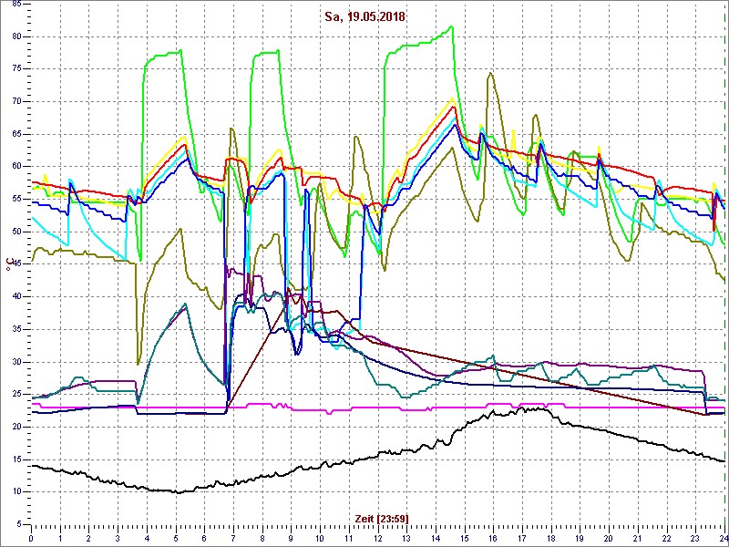Click hour 21 on the time axis
This screenshot has height=547, width=729.
click(x=637, y=538)
